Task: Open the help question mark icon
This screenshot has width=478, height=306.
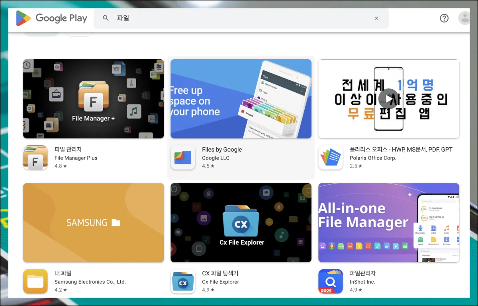Action: point(444,18)
